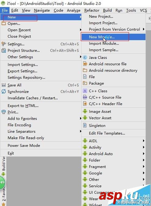Click the Singleton template icon

tap(85, 125)
